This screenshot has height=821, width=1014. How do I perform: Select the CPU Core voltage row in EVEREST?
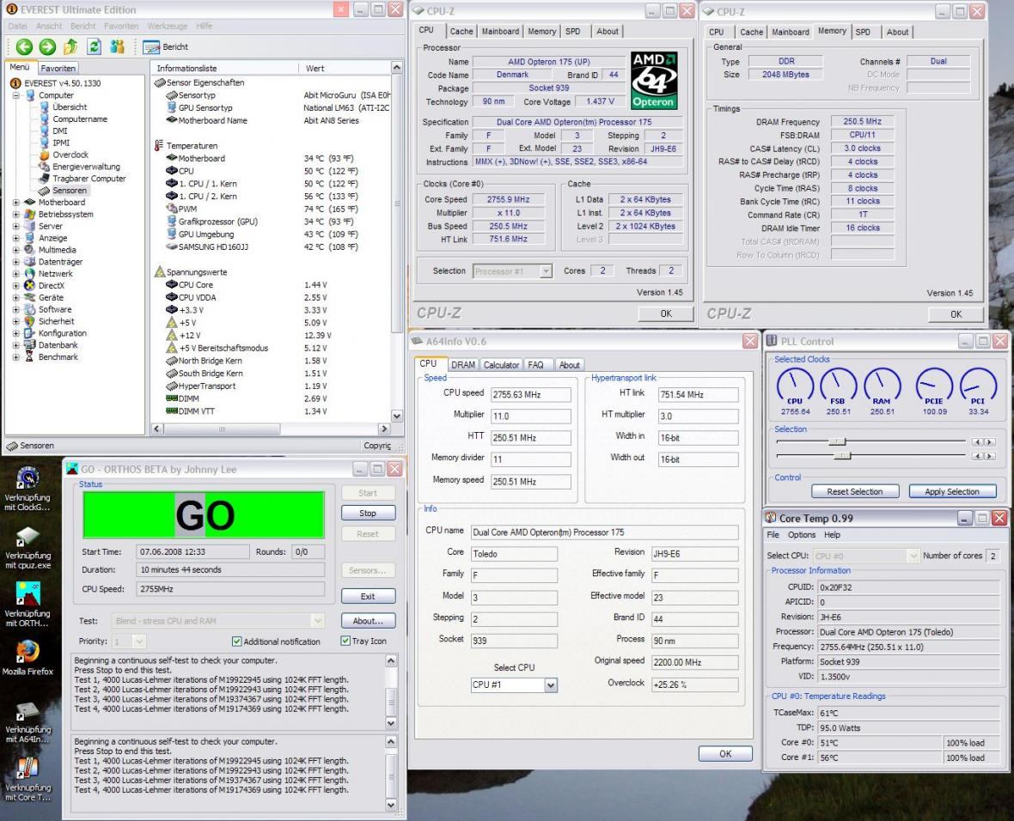point(272,285)
